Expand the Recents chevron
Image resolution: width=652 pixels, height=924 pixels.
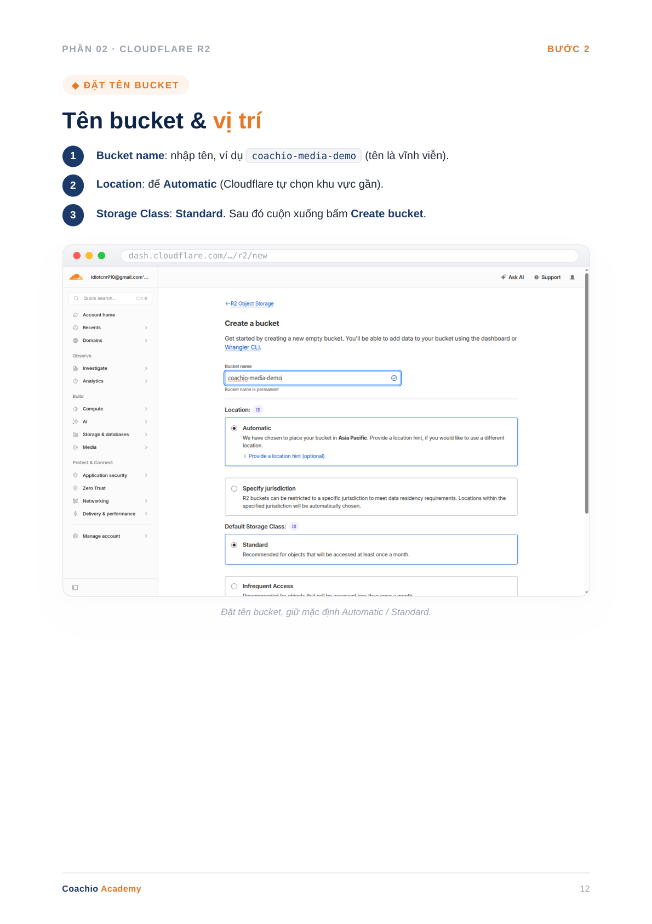point(146,328)
